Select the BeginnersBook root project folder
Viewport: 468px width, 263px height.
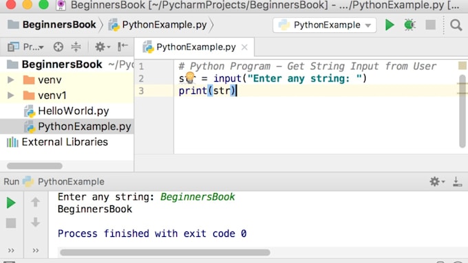pos(62,65)
